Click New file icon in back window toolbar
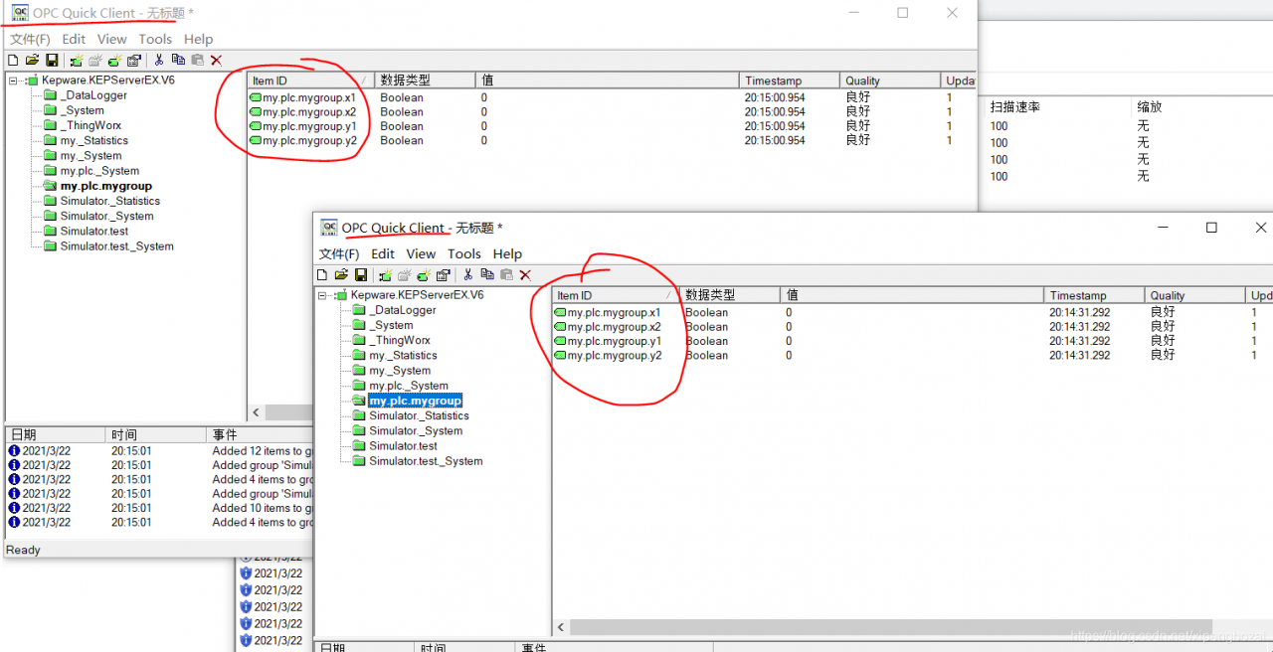 pos(13,61)
